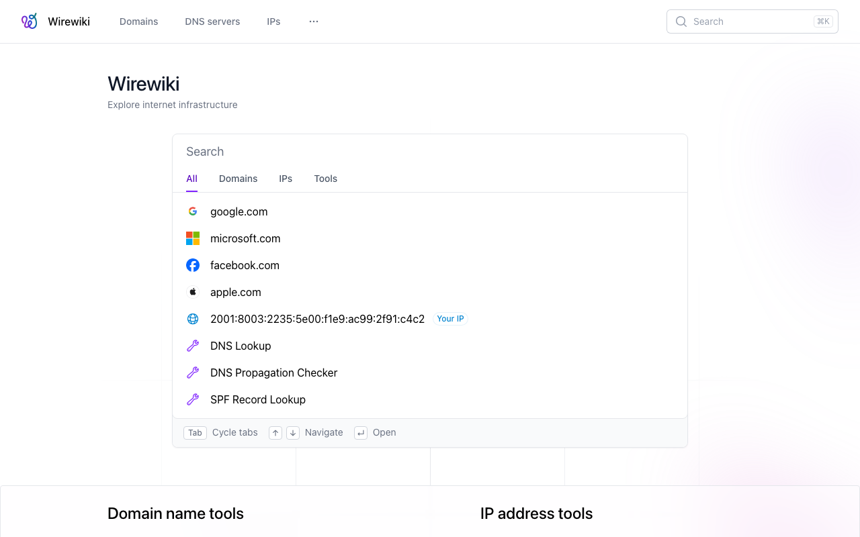Open microsoft.com result
Viewport: 860px width, 537px height.
[430, 238]
